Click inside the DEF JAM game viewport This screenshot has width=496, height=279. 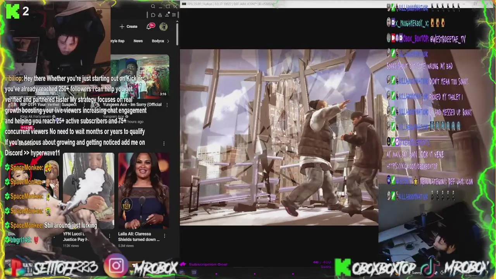tap(279, 137)
